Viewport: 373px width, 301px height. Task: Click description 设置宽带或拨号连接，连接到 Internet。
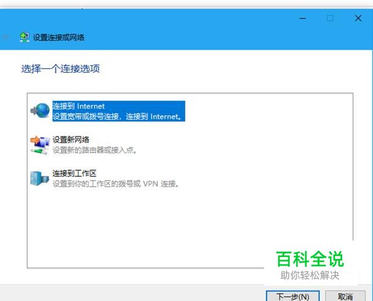click(x=117, y=117)
